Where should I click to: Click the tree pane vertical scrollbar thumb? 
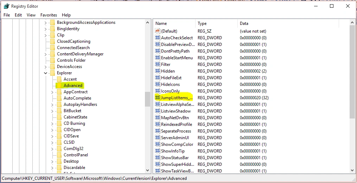click(x=147, y=99)
